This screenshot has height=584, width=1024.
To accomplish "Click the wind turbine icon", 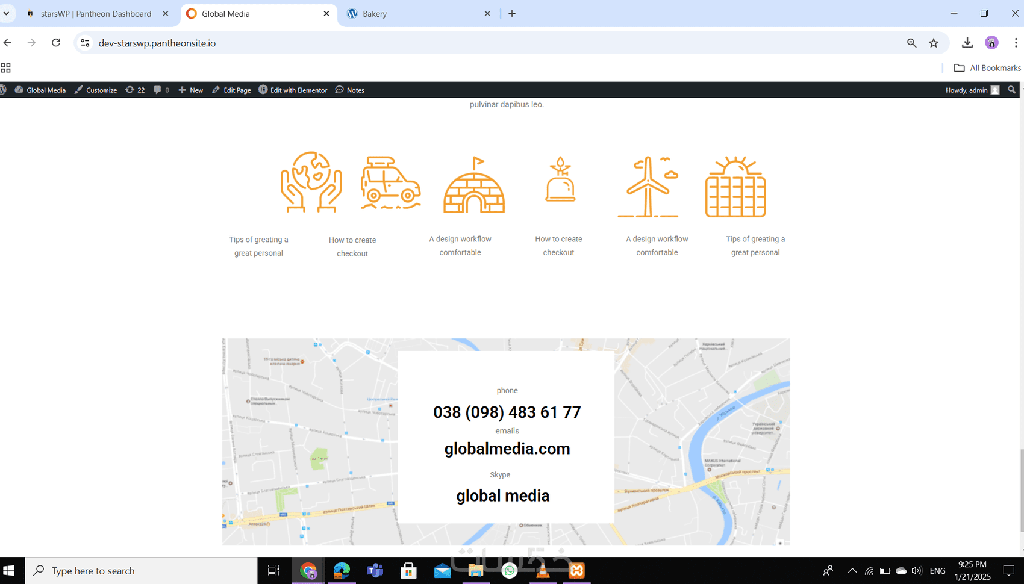I will (x=648, y=187).
